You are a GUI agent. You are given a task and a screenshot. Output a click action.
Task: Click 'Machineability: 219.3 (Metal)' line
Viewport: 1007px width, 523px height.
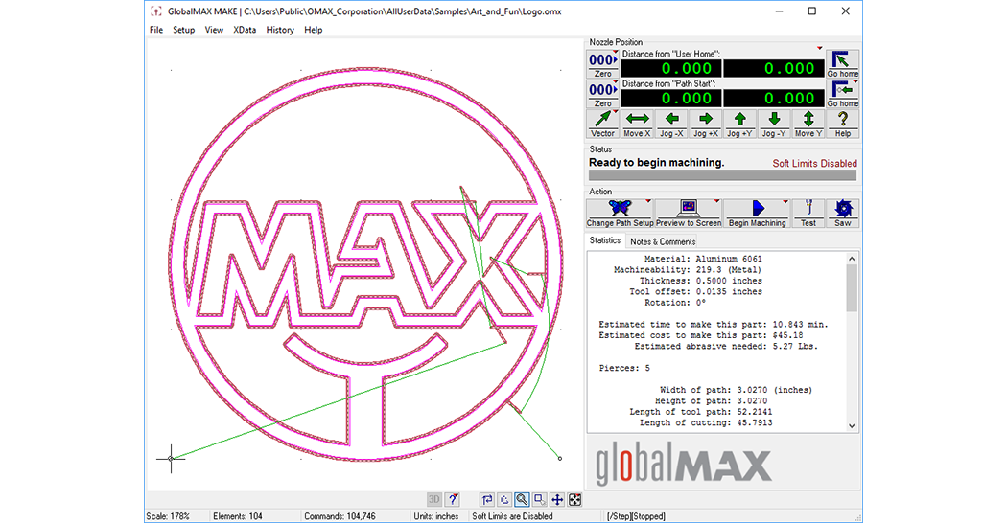[688, 269]
